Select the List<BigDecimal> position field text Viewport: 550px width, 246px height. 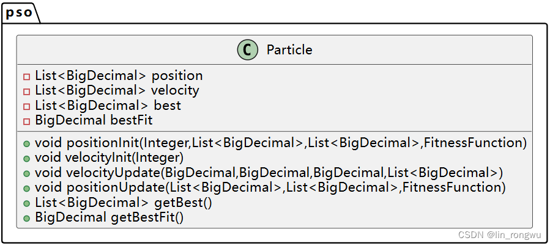119,76
